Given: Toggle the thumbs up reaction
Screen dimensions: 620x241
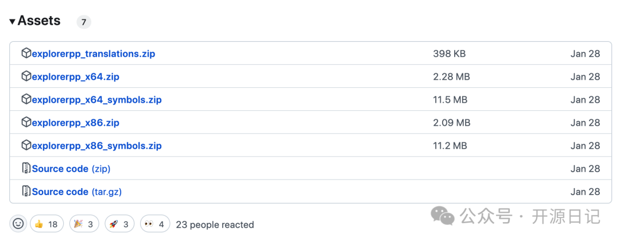Looking at the screenshot, I should pyautogui.click(x=46, y=224).
